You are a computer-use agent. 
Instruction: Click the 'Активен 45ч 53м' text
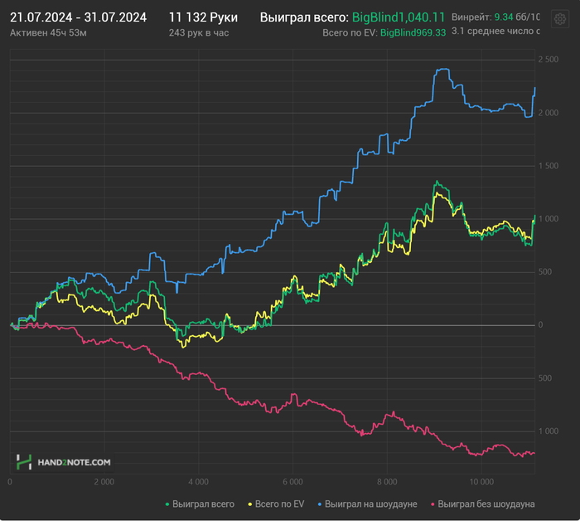point(48,33)
